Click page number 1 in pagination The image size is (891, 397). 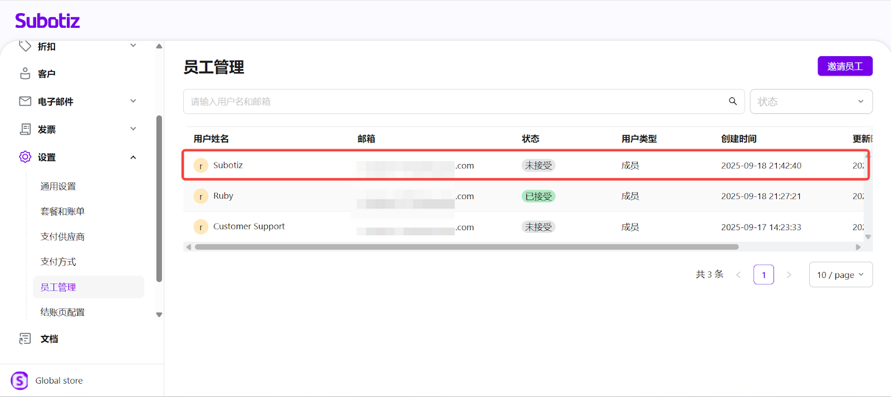pyautogui.click(x=763, y=275)
